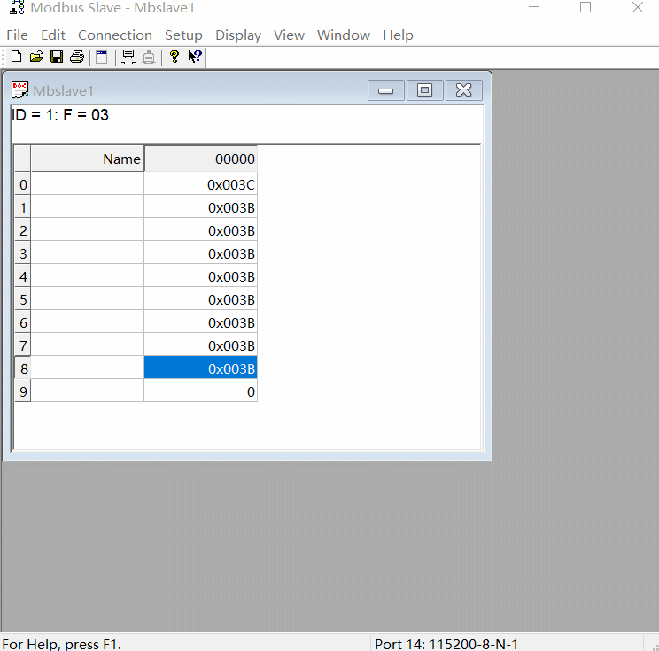Click the Print toolbar icon

coord(76,58)
